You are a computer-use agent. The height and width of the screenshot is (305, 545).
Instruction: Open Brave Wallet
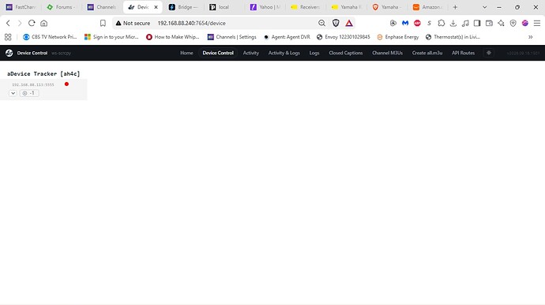[489, 23]
